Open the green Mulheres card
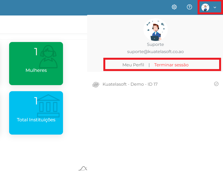The width and height of the screenshot is (223, 173). (x=36, y=64)
